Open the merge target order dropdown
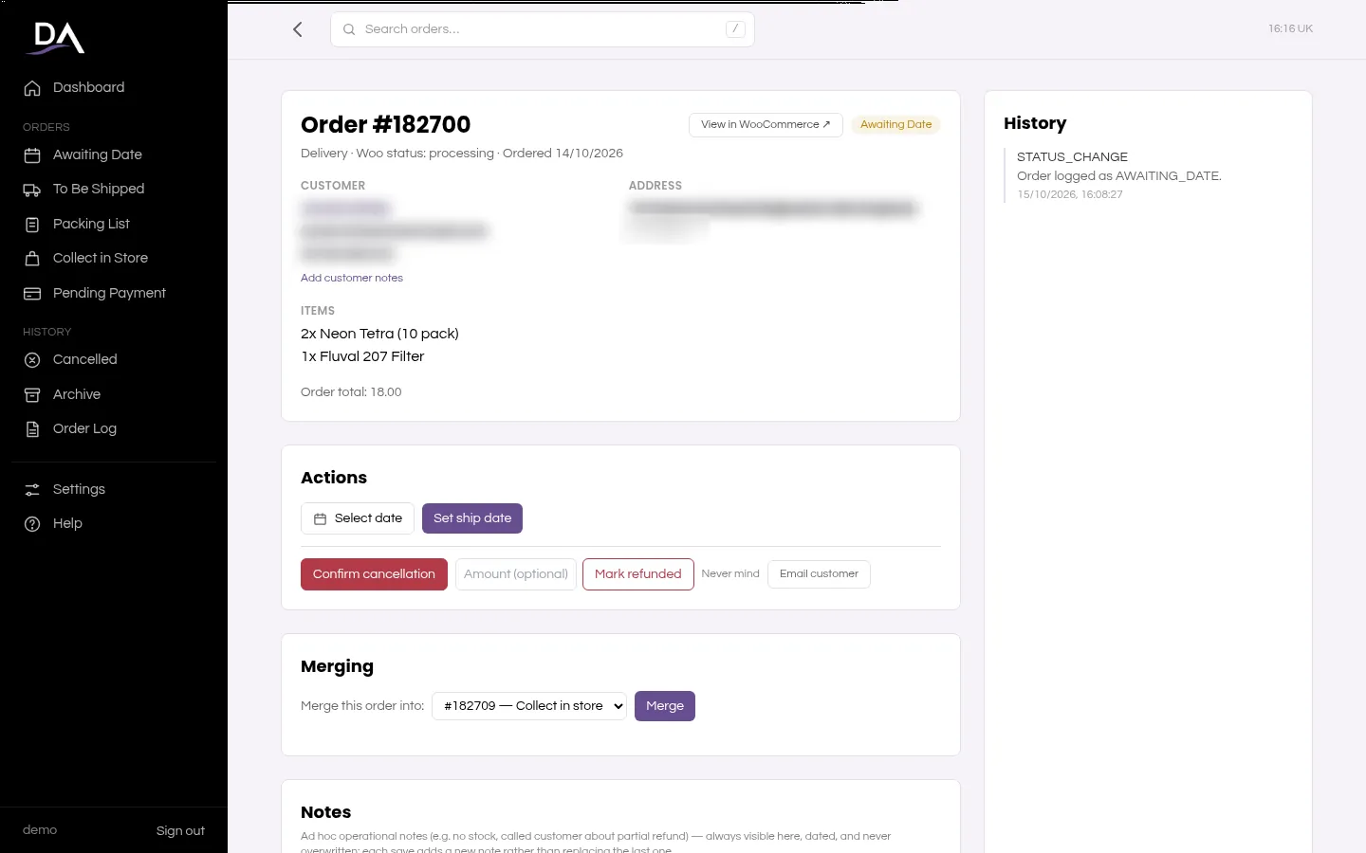Viewport: 1366px width, 853px height. pyautogui.click(x=529, y=706)
